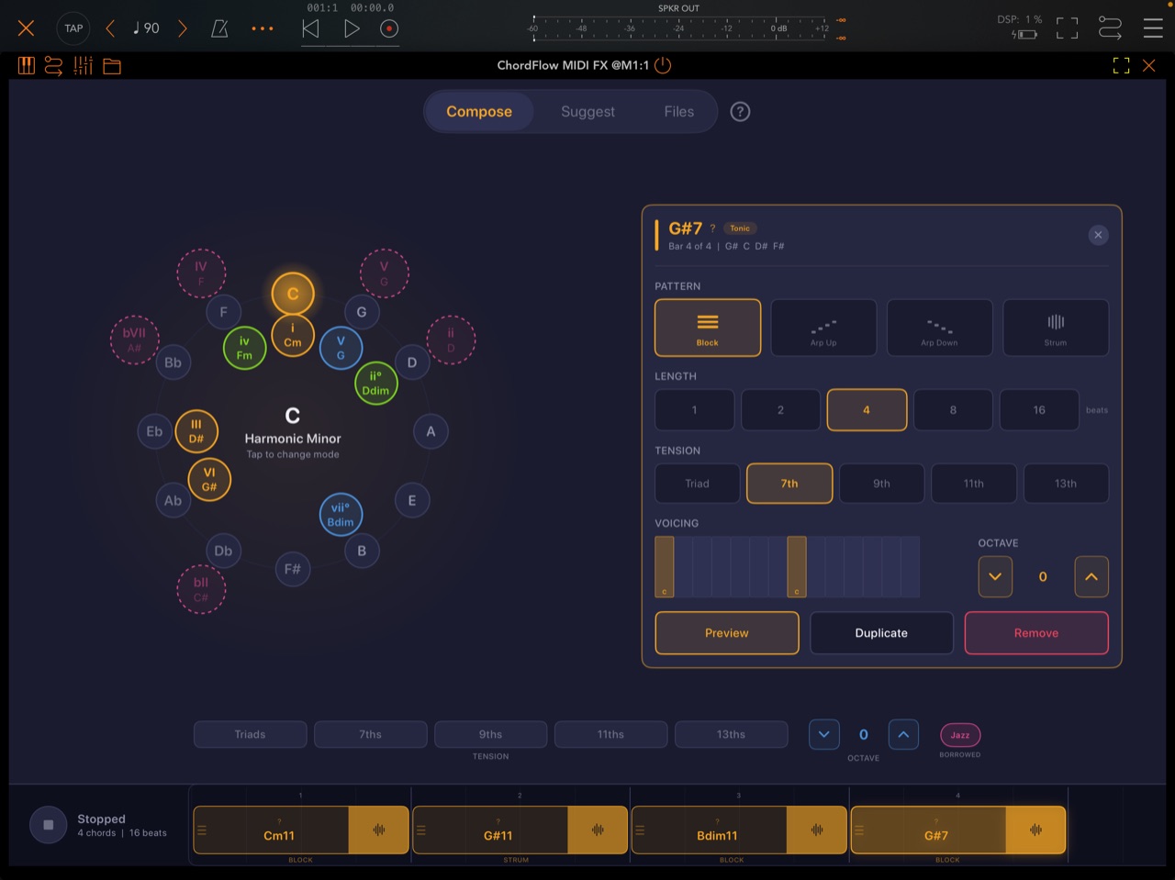Click the Preview button

(x=727, y=633)
